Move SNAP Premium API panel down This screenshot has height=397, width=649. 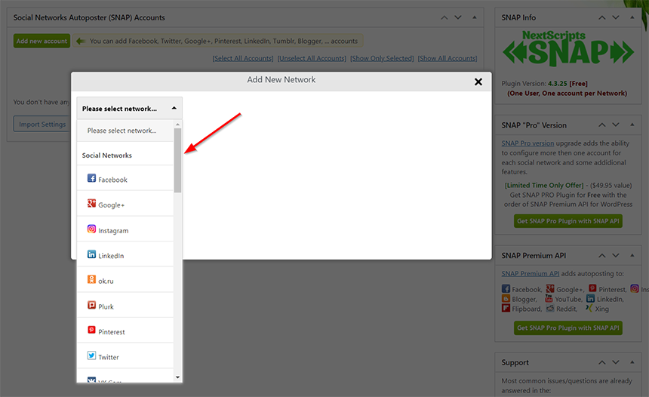coord(616,255)
